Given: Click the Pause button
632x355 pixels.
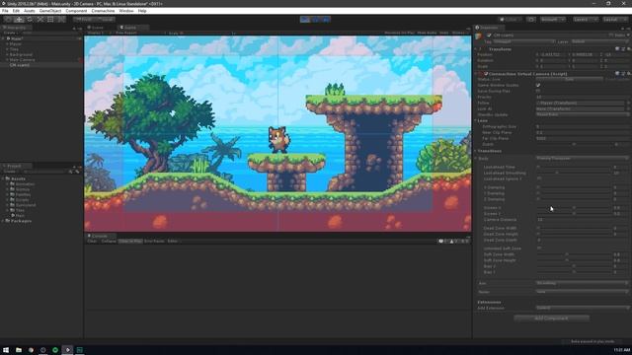Looking at the screenshot, I should pos(316,20).
